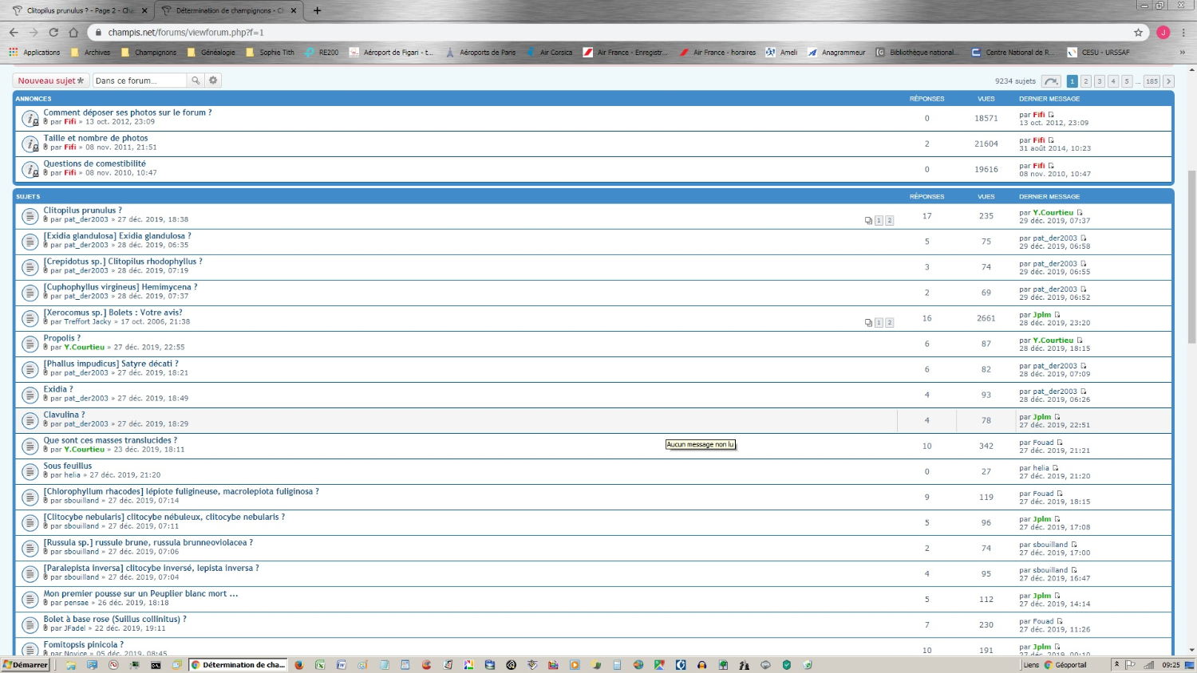Click the jump-to-page arrow icon
Viewport: 1197px width, 673px height.
[1052, 81]
